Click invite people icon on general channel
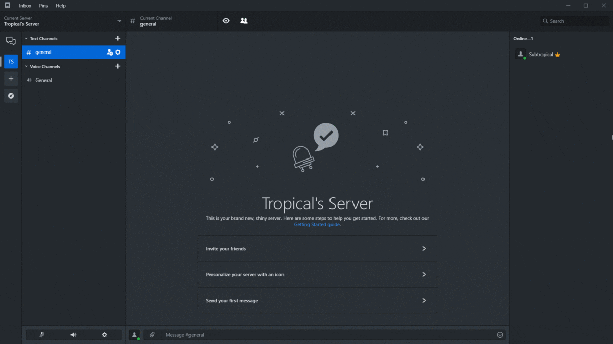613x344 pixels. (109, 52)
